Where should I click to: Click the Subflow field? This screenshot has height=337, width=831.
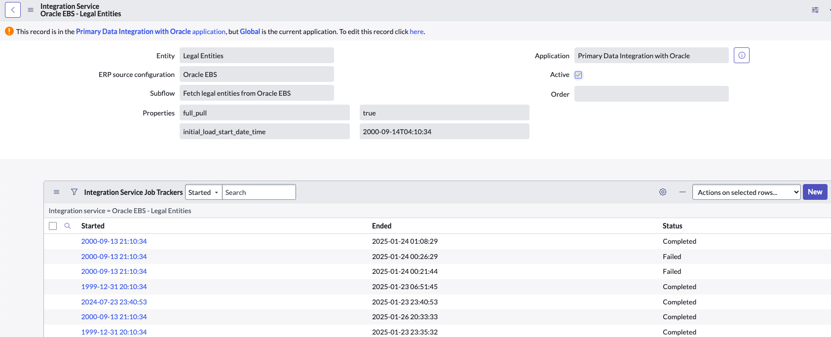(x=257, y=93)
